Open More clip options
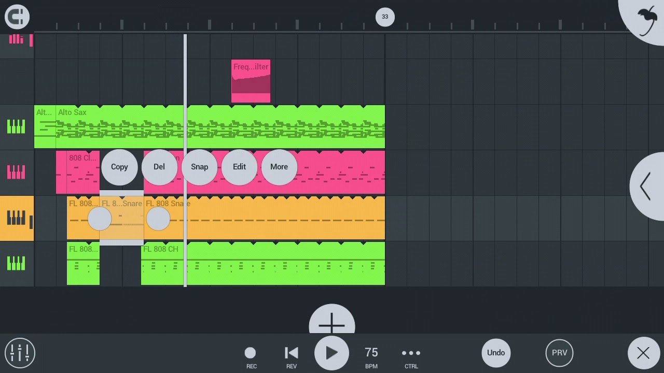 279,167
